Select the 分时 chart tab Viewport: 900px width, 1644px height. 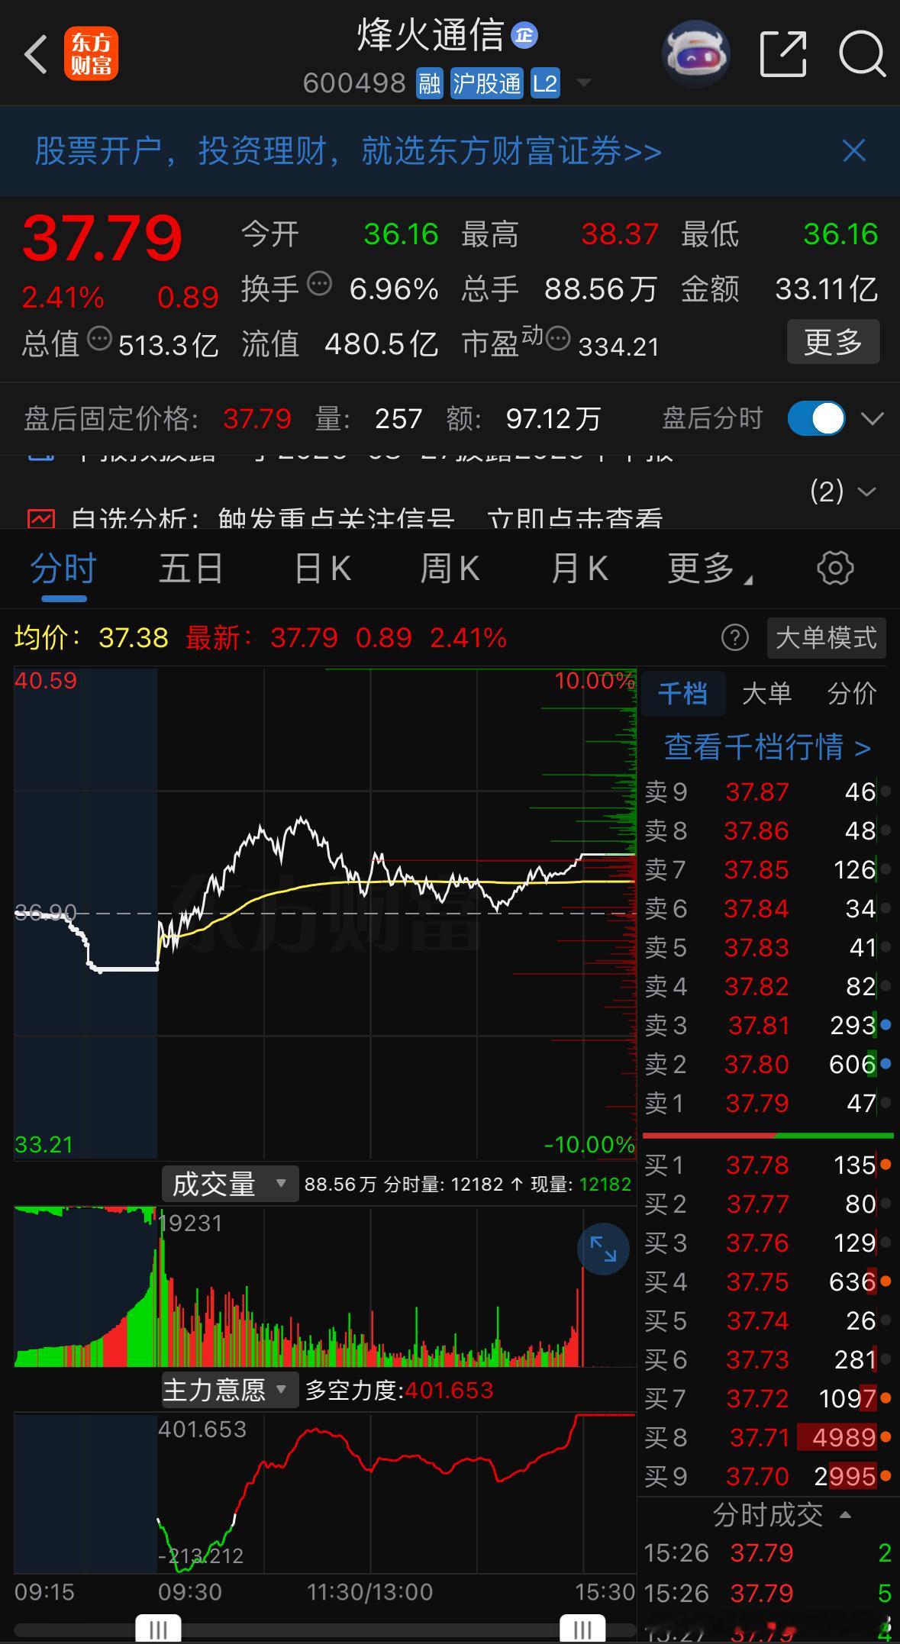click(63, 569)
